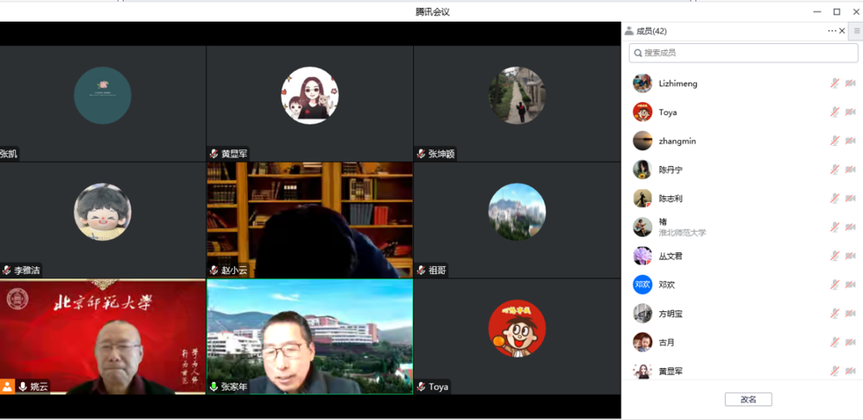Click the camera-off icon for 邓欢

[x=850, y=284]
